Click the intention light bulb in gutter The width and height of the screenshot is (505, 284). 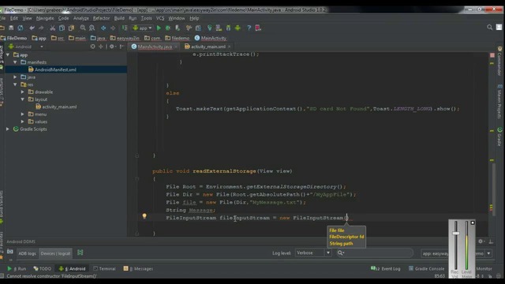[144, 216]
